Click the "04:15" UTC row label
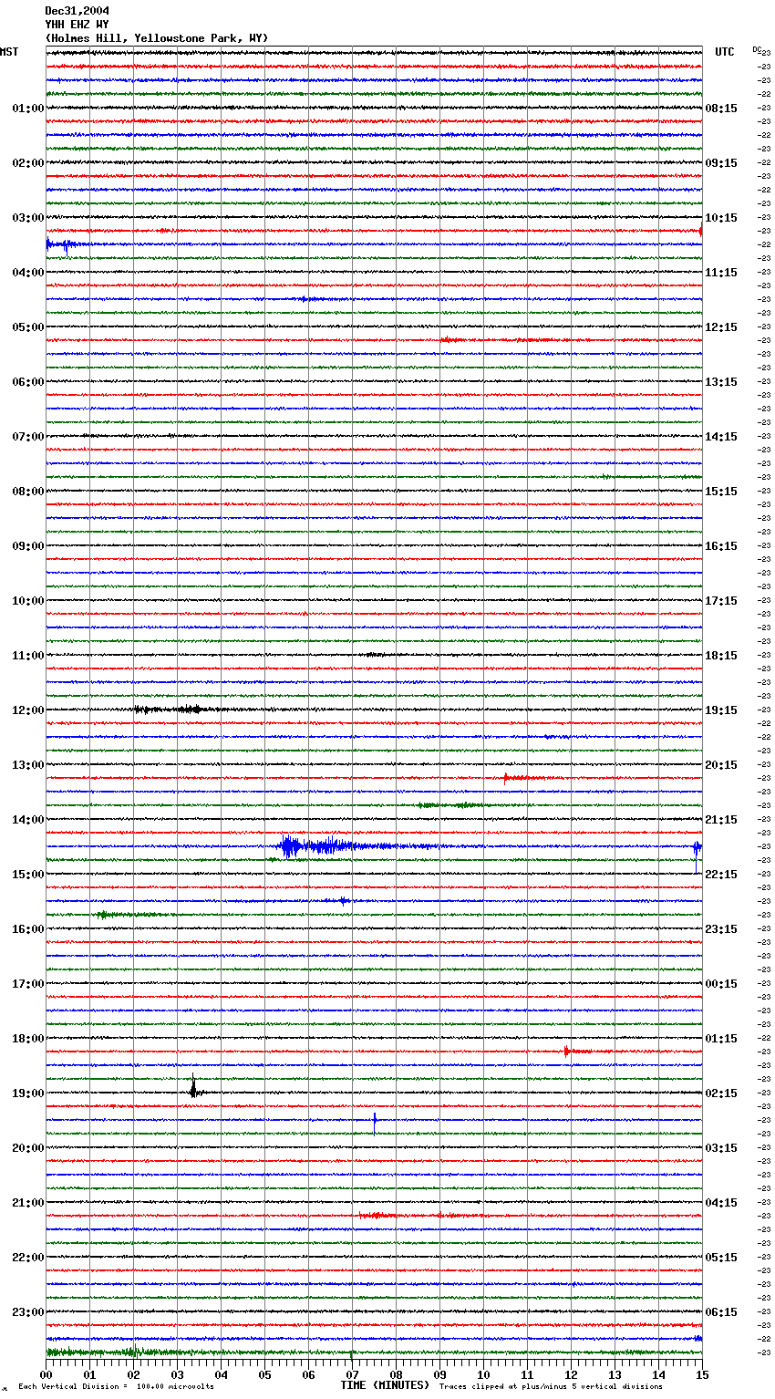This screenshot has width=775, height=1399. click(721, 1203)
